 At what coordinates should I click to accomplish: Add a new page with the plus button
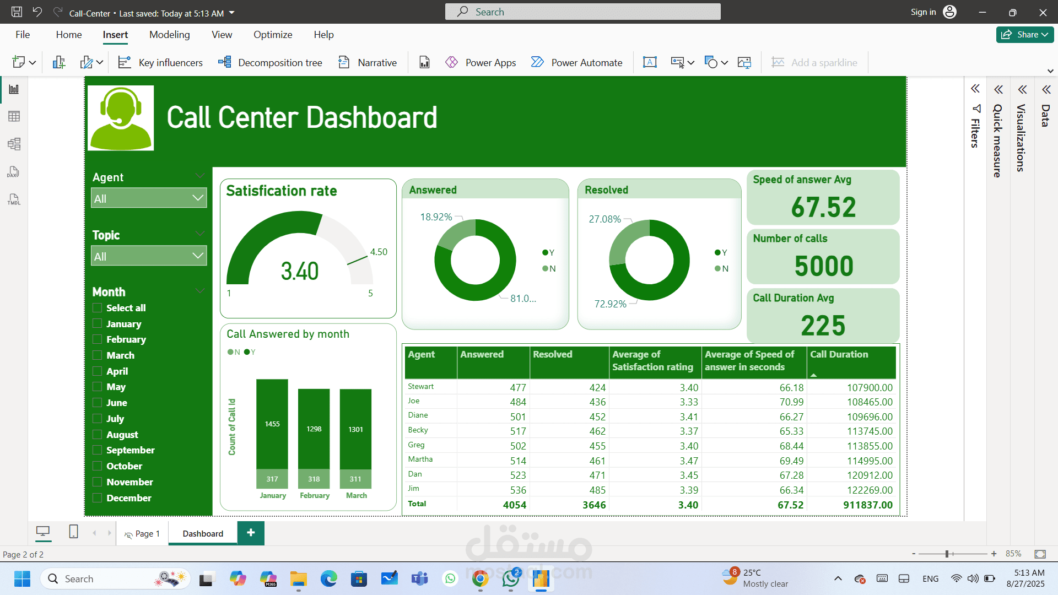(x=251, y=533)
